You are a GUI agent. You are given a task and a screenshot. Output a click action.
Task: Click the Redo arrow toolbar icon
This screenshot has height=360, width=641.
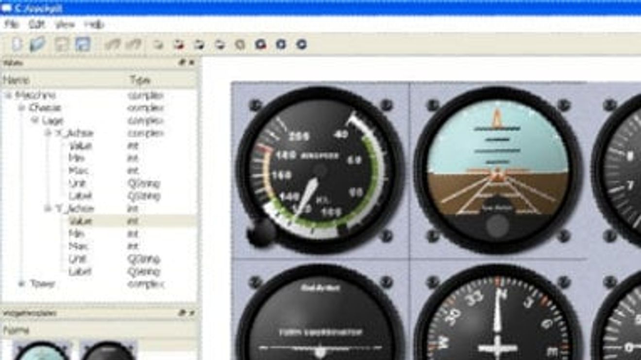pyautogui.click(x=133, y=44)
